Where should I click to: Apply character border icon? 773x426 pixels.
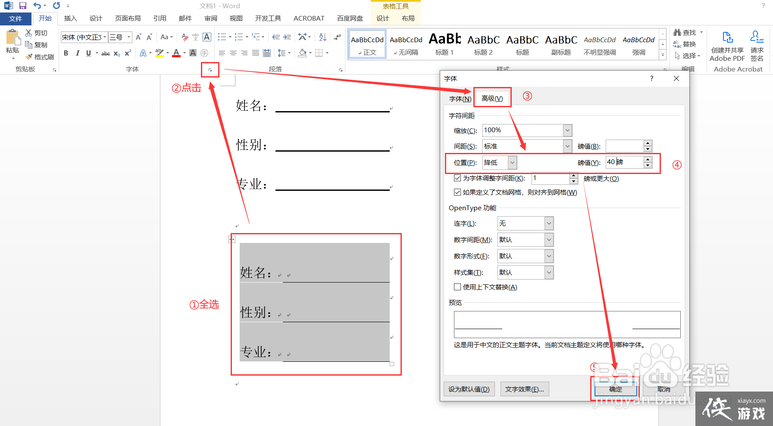pos(207,37)
